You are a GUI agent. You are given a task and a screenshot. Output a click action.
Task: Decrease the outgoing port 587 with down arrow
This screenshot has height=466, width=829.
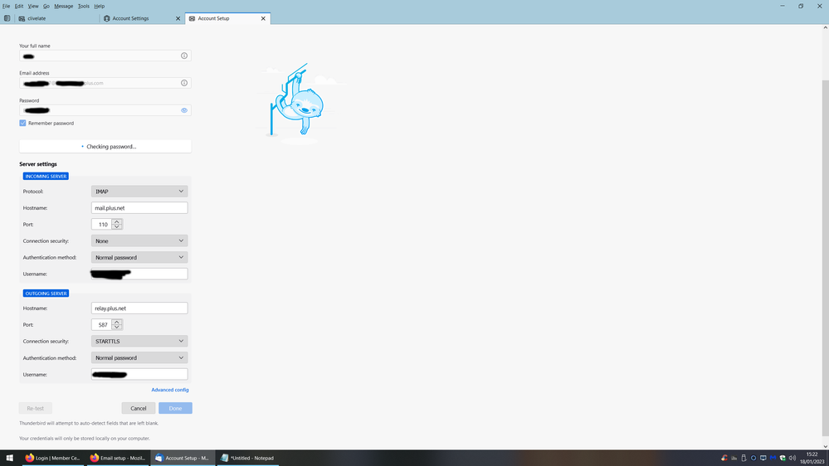[x=117, y=328]
